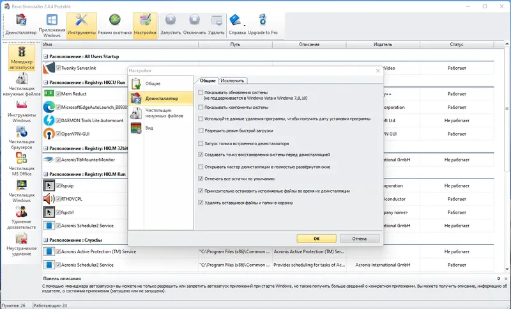Click the Запустить toolbar button
The image size is (511, 309).
[x=171, y=26]
